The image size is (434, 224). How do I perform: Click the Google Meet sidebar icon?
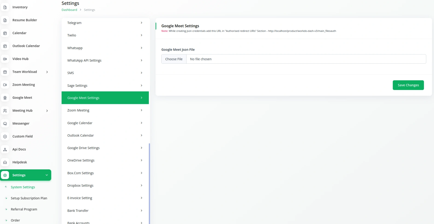(x=5, y=98)
